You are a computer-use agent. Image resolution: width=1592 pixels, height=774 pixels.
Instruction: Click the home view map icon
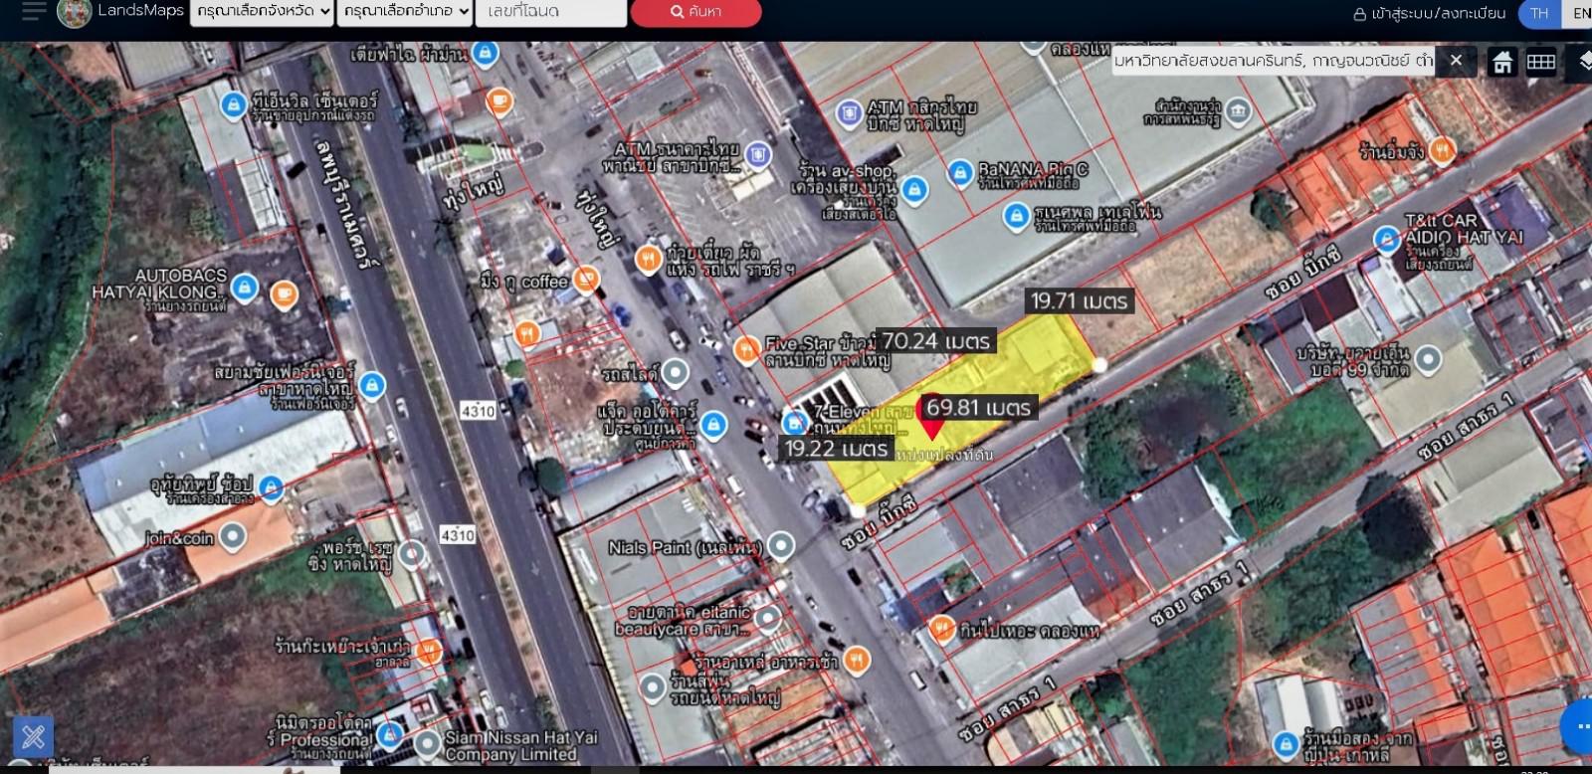[x=1502, y=62]
